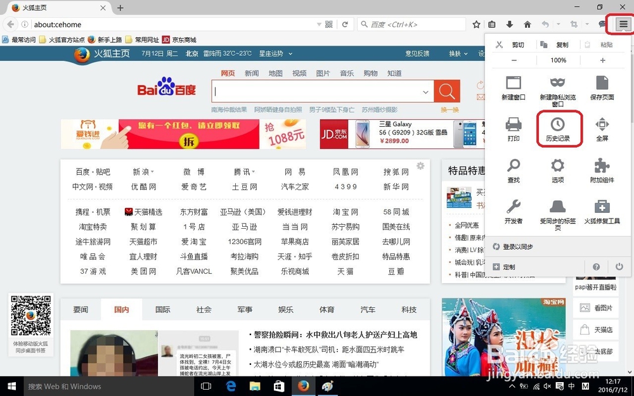This screenshot has width=634, height=396.
Task: Reset zoom by clicking 100%
Action: coord(558,60)
